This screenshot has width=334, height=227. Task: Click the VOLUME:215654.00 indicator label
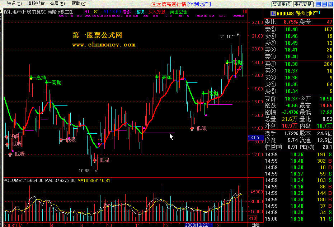(x=23, y=181)
